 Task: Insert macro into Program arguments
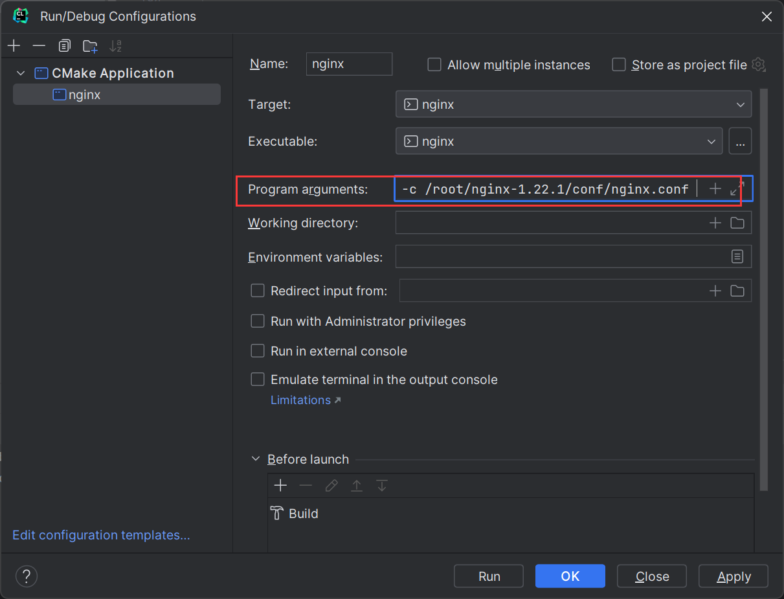715,188
